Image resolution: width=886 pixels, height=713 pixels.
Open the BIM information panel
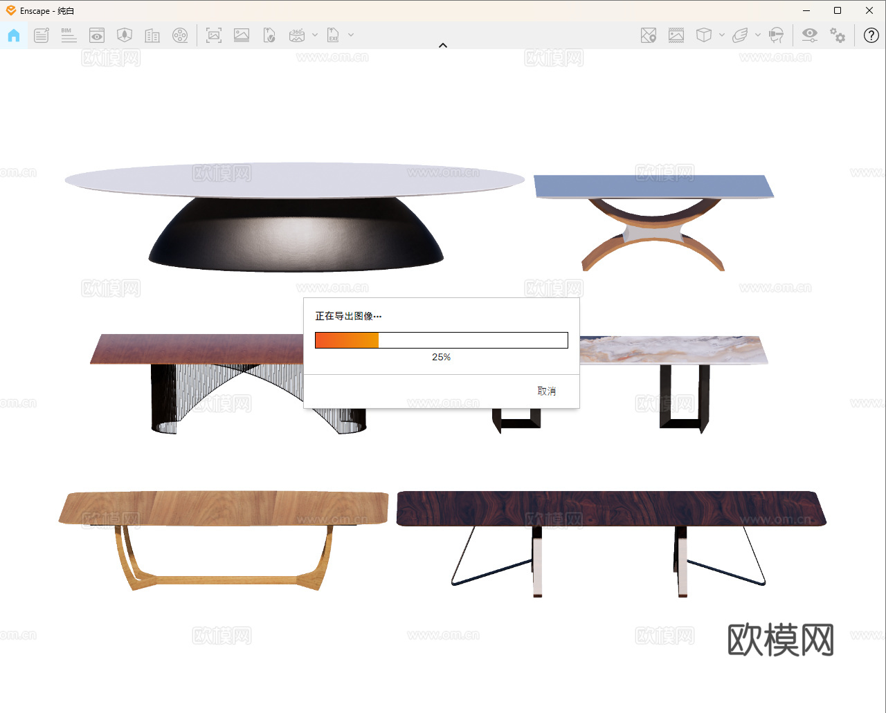pyautogui.click(x=69, y=35)
